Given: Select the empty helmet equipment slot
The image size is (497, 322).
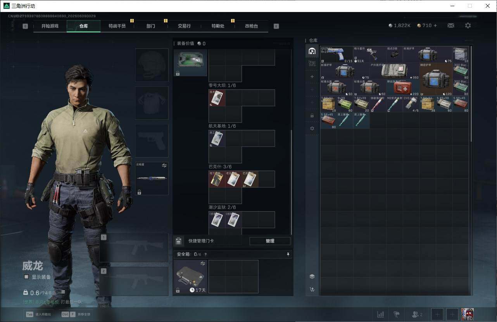Looking at the screenshot, I should click(152, 65).
